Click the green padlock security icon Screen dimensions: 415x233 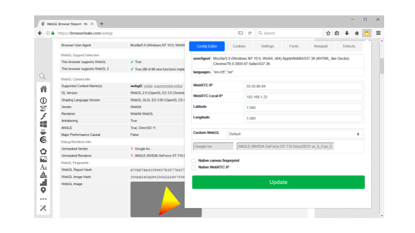pyautogui.click(x=53, y=33)
